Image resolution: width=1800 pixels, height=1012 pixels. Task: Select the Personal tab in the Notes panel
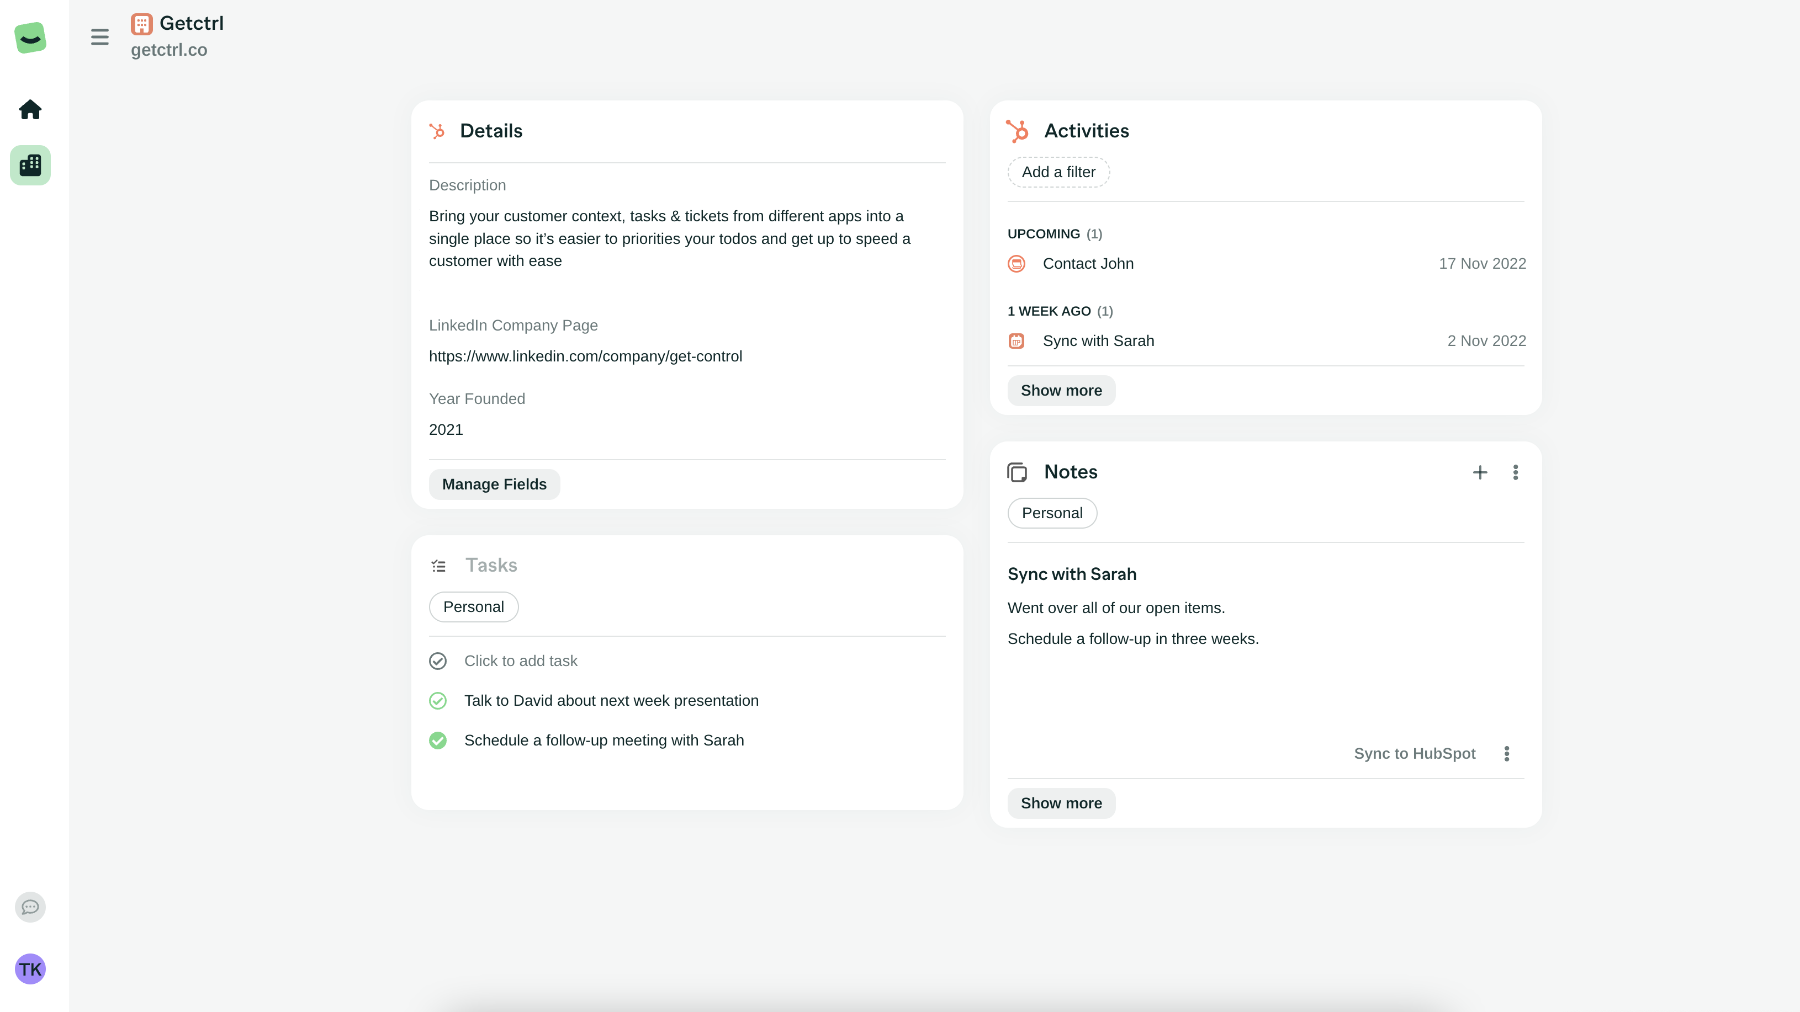pos(1052,513)
